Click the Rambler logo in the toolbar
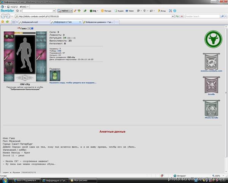Viewport: 228px width, 183px height. coord(7,11)
